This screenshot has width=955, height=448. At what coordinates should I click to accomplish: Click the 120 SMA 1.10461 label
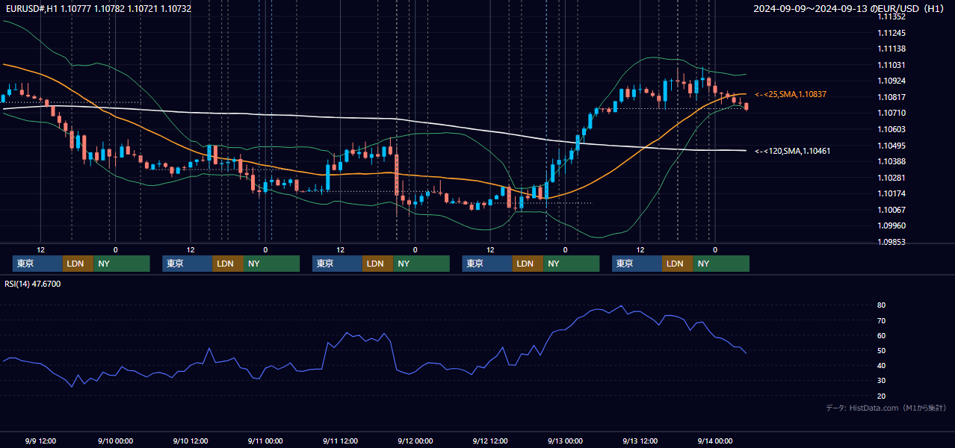point(793,151)
